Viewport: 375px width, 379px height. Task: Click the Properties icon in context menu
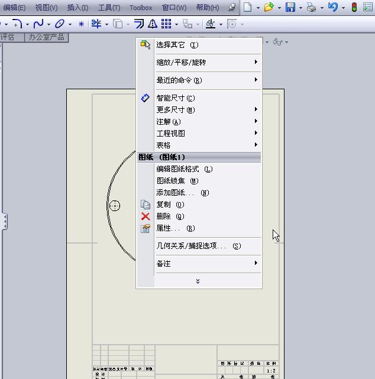146,228
